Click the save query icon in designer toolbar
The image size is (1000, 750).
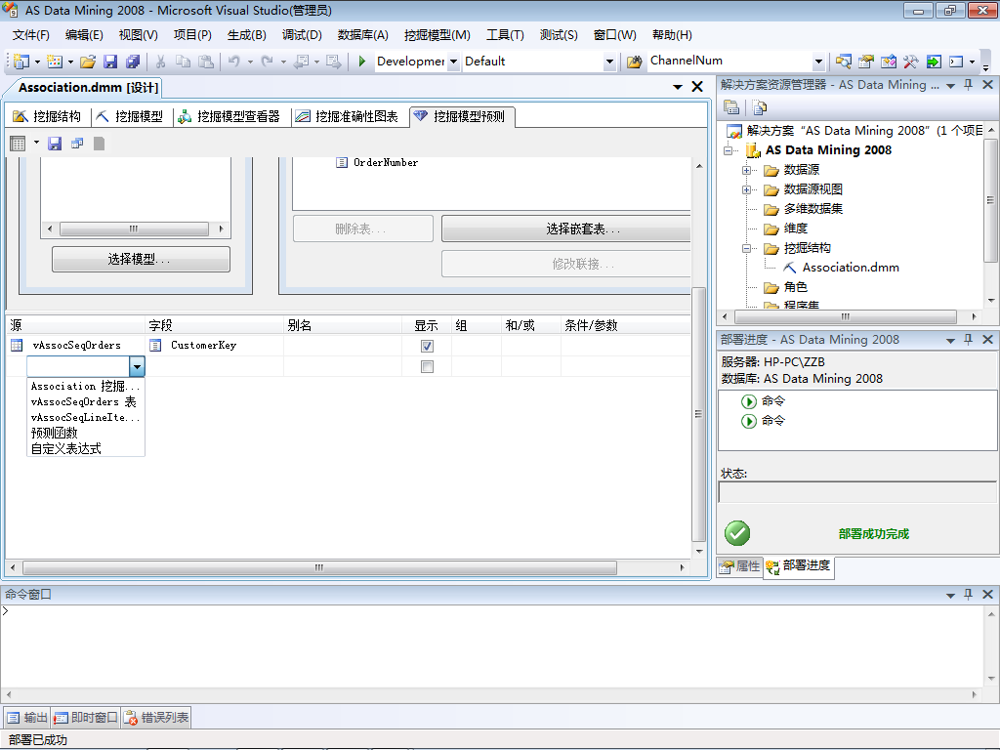coord(55,144)
